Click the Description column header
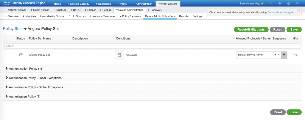This screenshot has width=305, height=120. click(80, 38)
